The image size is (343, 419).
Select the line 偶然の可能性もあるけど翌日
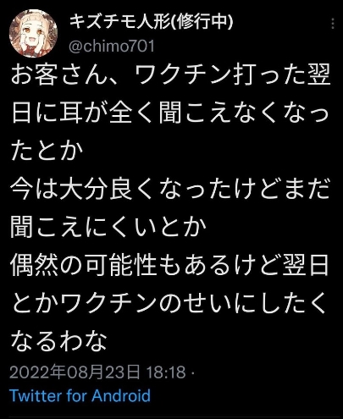pyautogui.click(x=170, y=265)
